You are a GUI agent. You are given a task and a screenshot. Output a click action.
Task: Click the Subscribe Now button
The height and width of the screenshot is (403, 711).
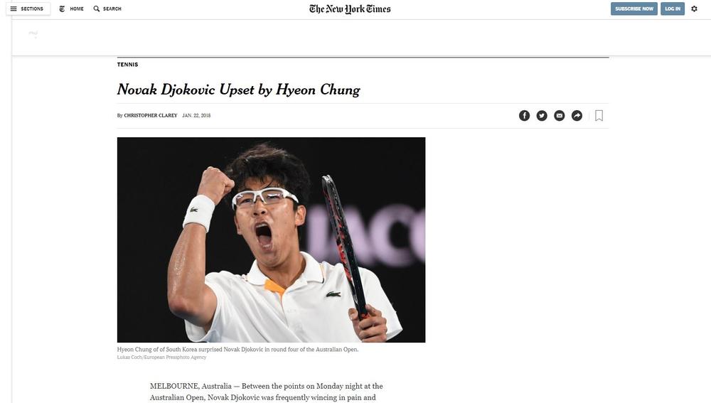point(634,9)
